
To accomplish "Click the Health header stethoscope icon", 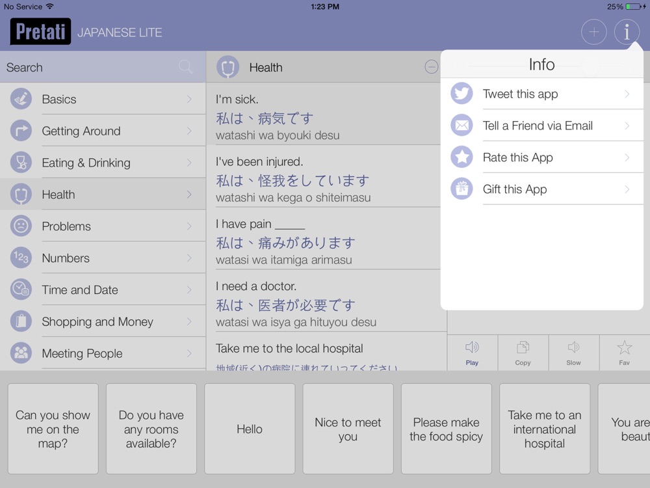I will coord(227,67).
